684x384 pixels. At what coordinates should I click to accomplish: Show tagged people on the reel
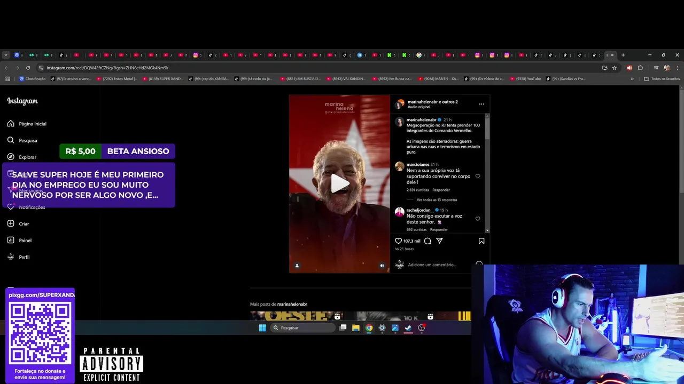[x=297, y=265]
